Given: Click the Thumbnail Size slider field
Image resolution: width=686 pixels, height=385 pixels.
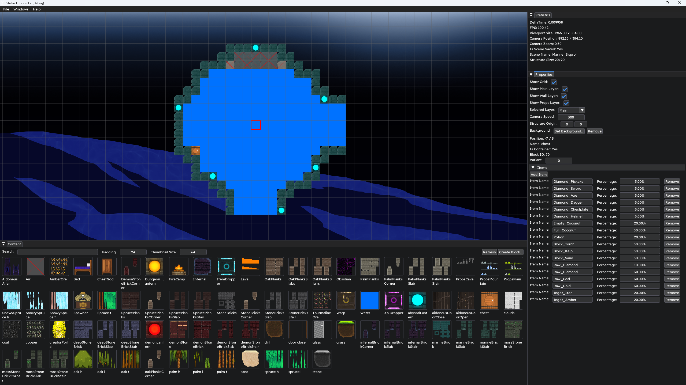Looking at the screenshot, I should [x=193, y=252].
